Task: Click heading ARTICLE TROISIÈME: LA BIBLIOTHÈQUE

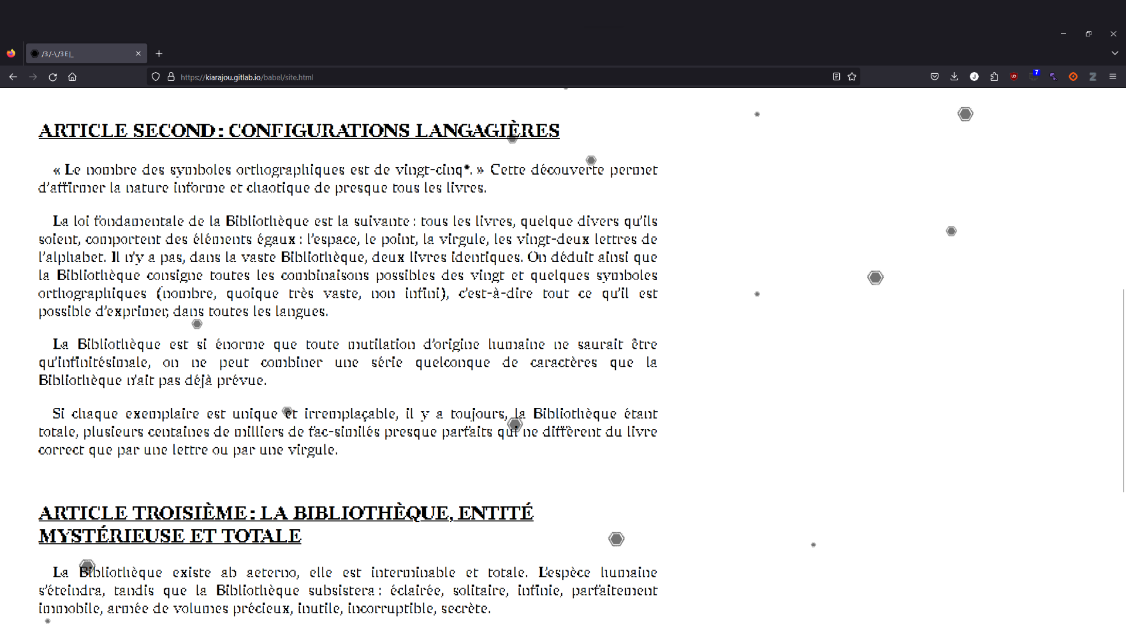Action: pos(286,524)
